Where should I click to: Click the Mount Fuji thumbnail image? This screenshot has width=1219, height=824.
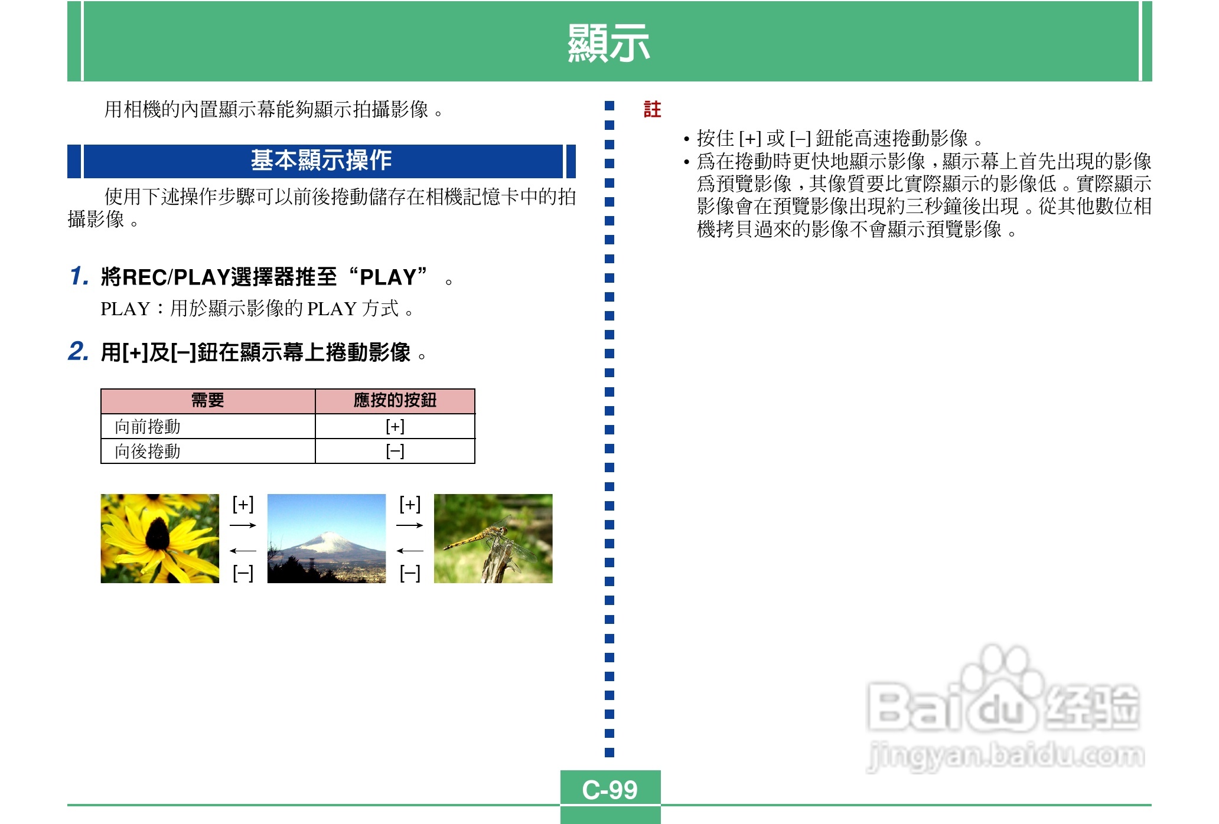click(x=326, y=538)
